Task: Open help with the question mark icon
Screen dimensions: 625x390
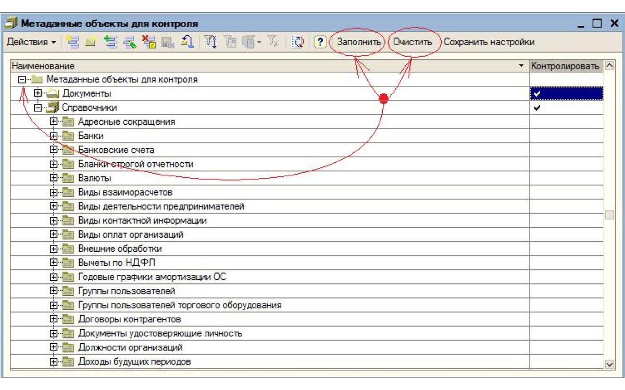Action: pos(320,42)
